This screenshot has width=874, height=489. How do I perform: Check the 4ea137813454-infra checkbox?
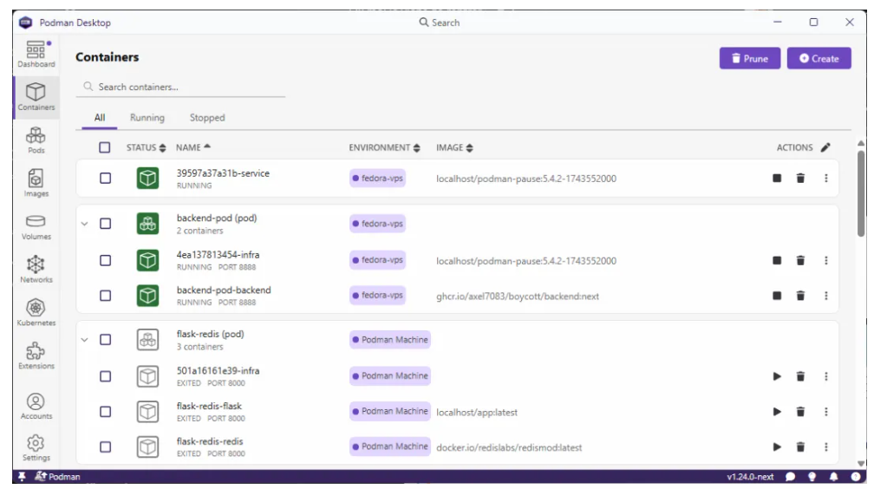(x=105, y=260)
